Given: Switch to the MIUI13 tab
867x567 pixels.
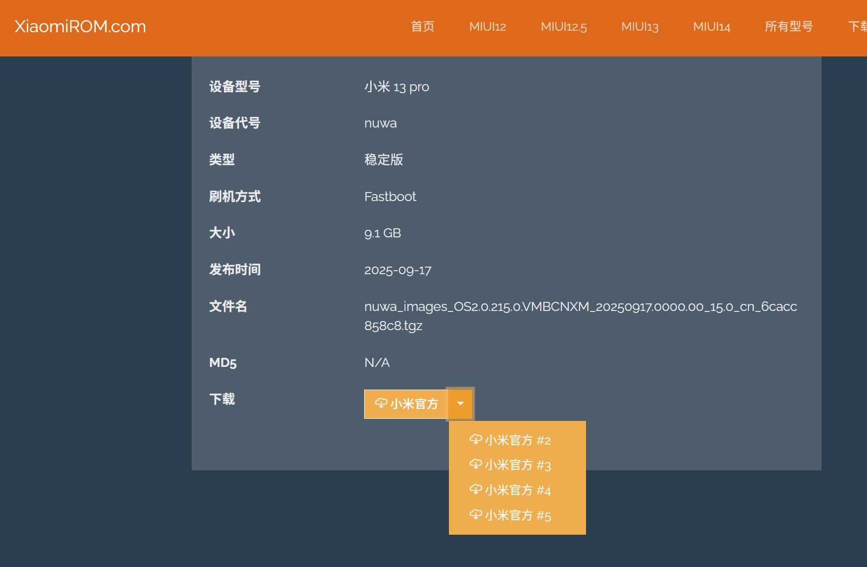Looking at the screenshot, I should 640,27.
